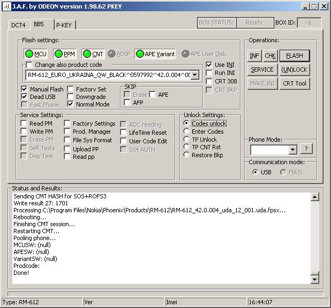331x308 pixels.
Task: Open the P-KEY tab
Action: pos(64,25)
